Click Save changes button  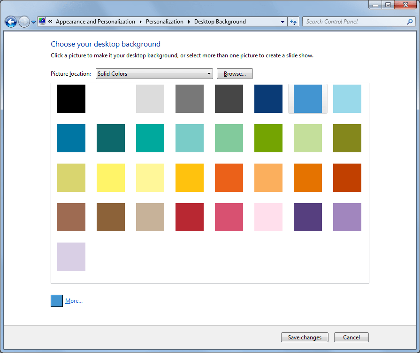pos(305,337)
